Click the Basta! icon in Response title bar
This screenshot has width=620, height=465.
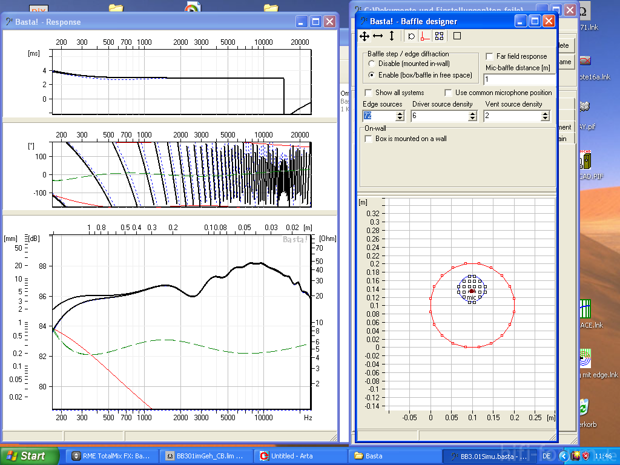(x=10, y=22)
